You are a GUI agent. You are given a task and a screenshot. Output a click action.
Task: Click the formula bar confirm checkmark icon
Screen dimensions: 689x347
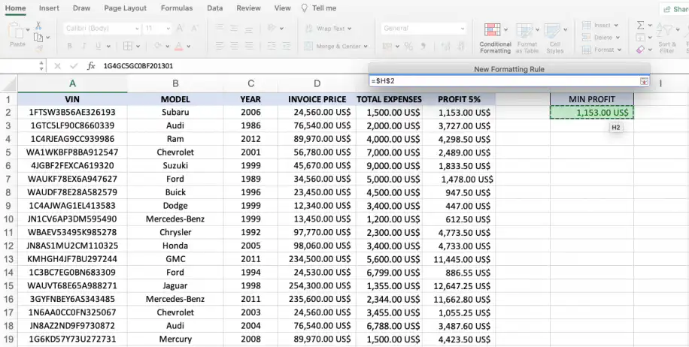point(74,66)
